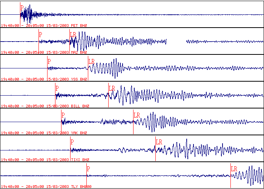Click the P label on TLY trace
This screenshot has height=189, width=264.
89,169
